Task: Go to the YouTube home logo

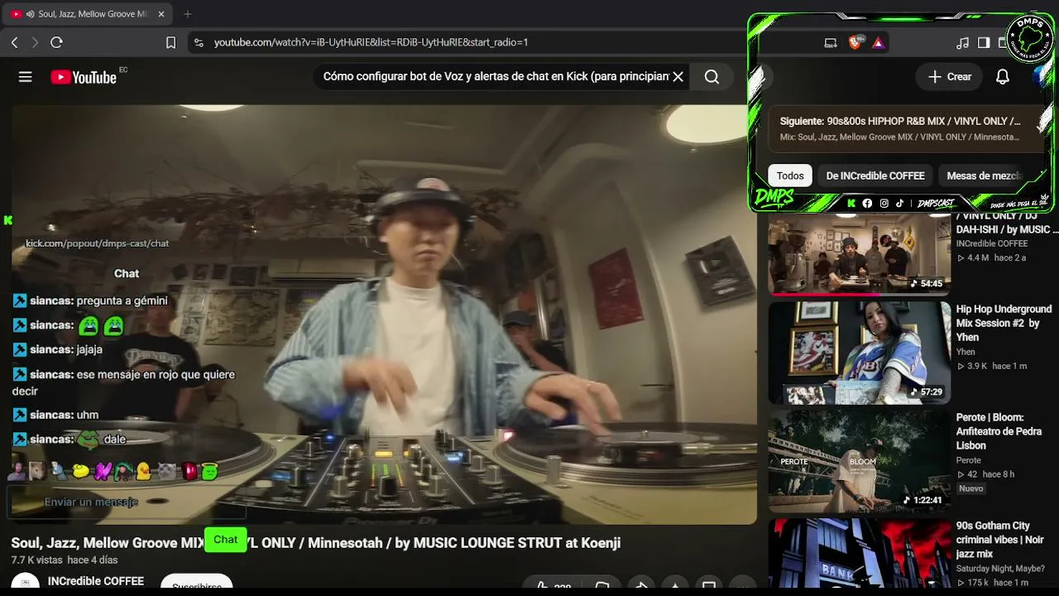Action: pyautogui.click(x=84, y=77)
